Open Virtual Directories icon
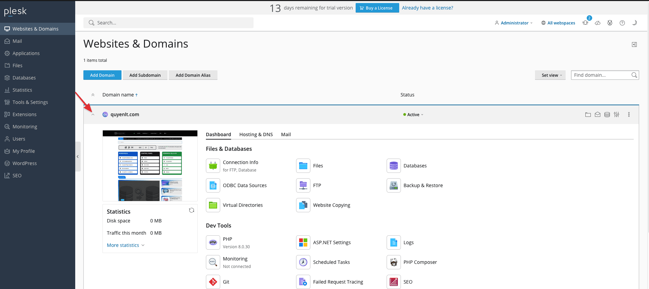Screen dimensions: 649x289 point(213,205)
